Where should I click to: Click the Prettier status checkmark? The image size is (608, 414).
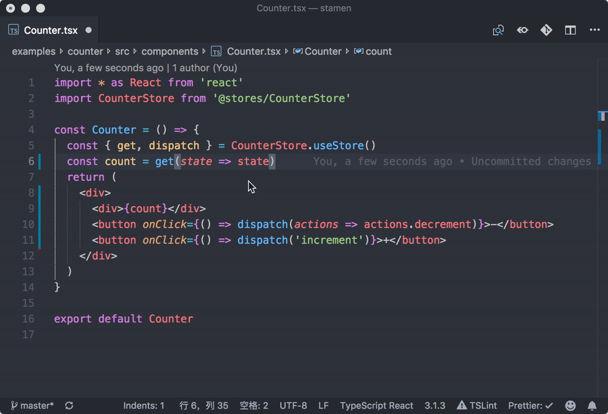pos(549,405)
